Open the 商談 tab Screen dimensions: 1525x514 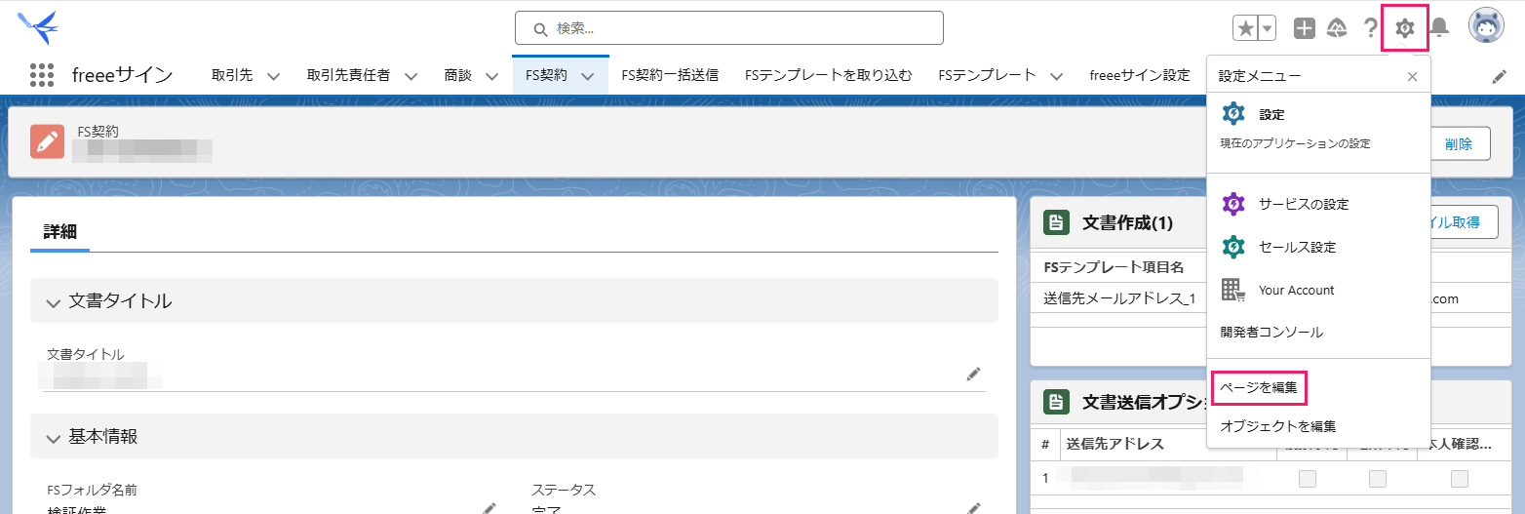(x=457, y=75)
